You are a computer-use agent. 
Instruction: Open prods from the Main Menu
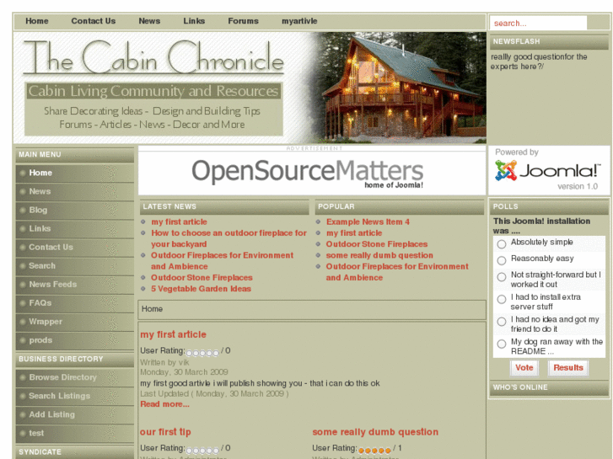click(75, 340)
